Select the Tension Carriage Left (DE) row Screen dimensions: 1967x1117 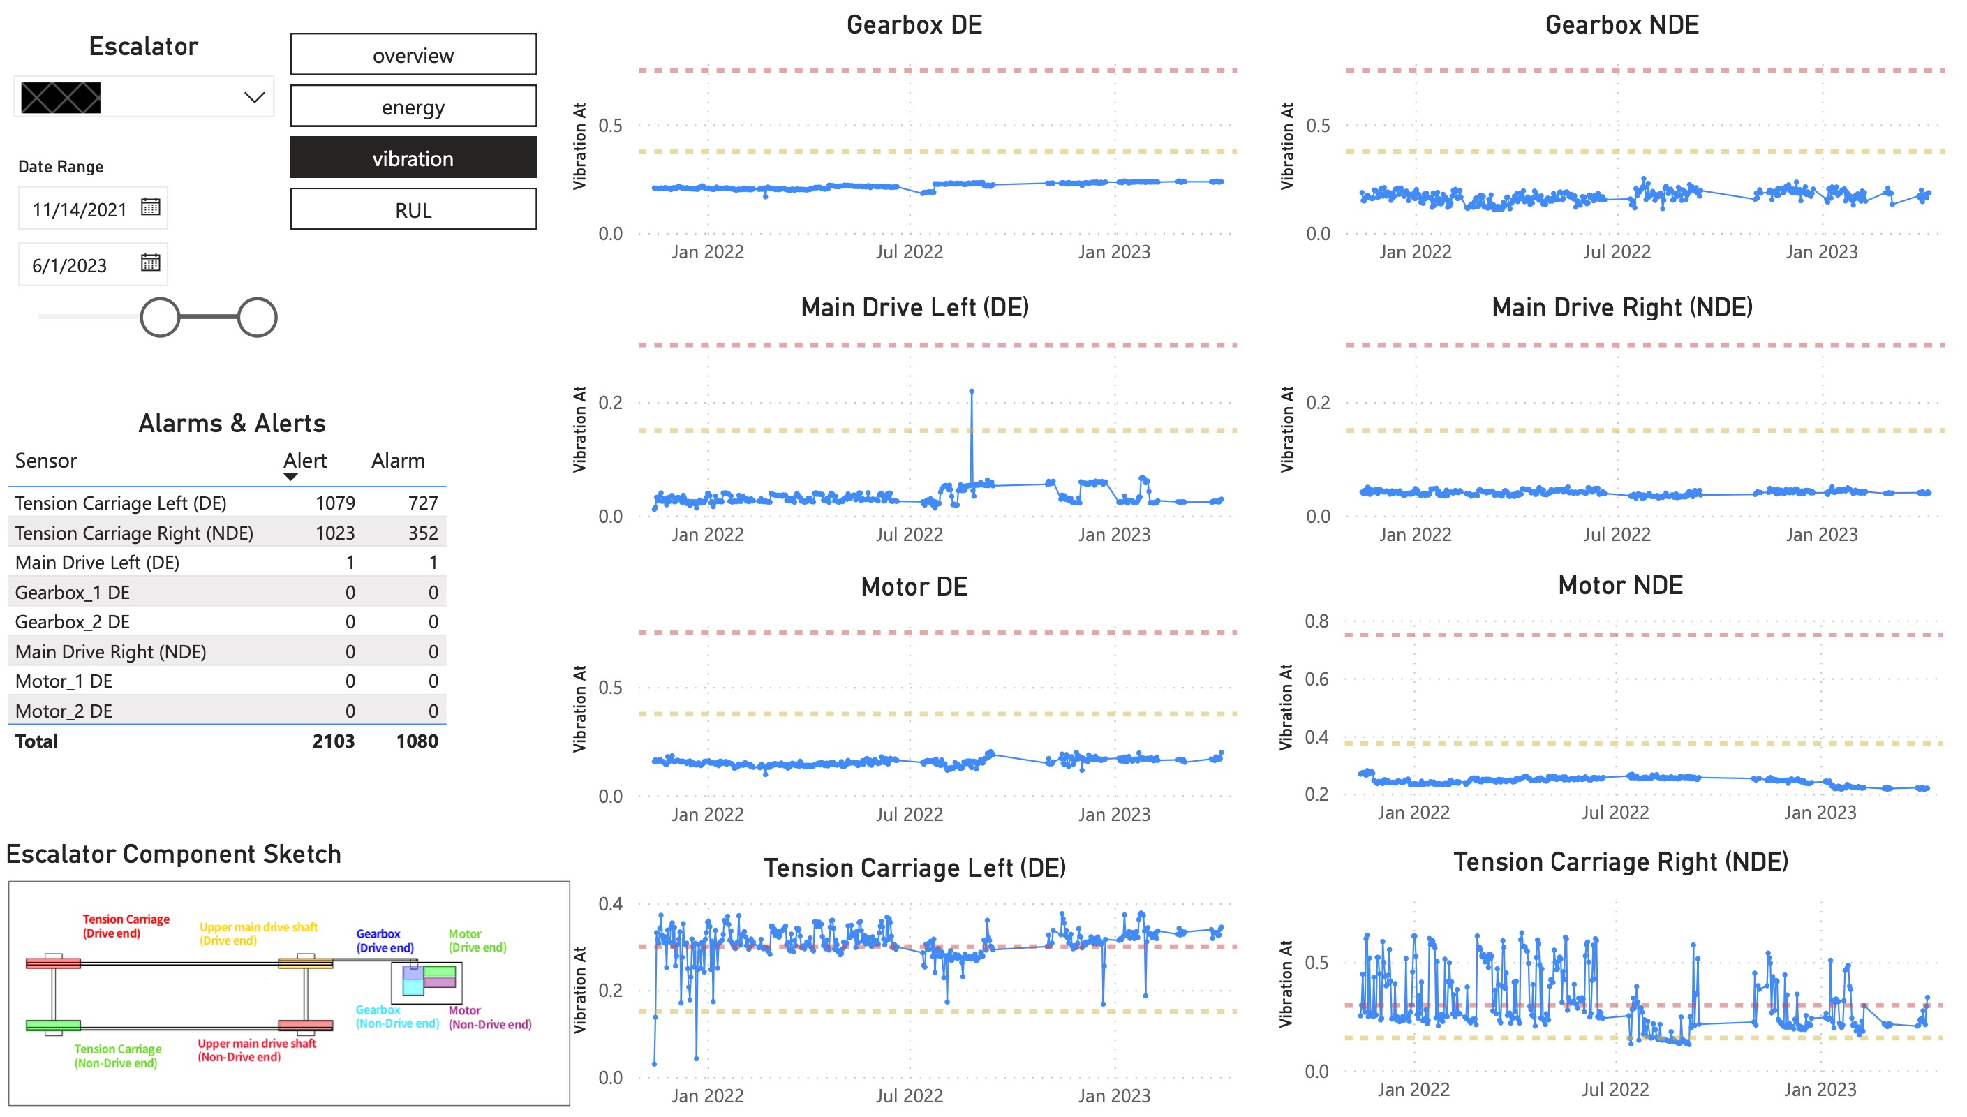pyautogui.click(x=120, y=503)
